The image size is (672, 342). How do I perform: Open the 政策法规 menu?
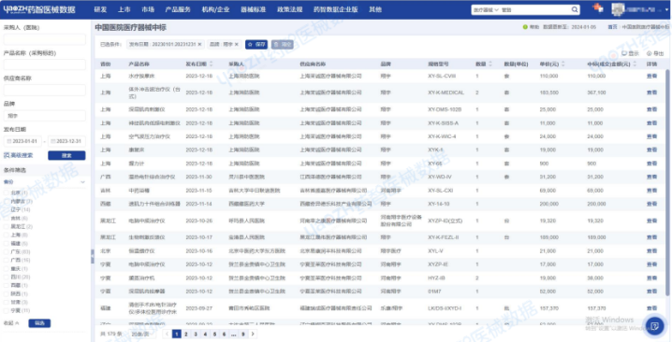click(290, 9)
